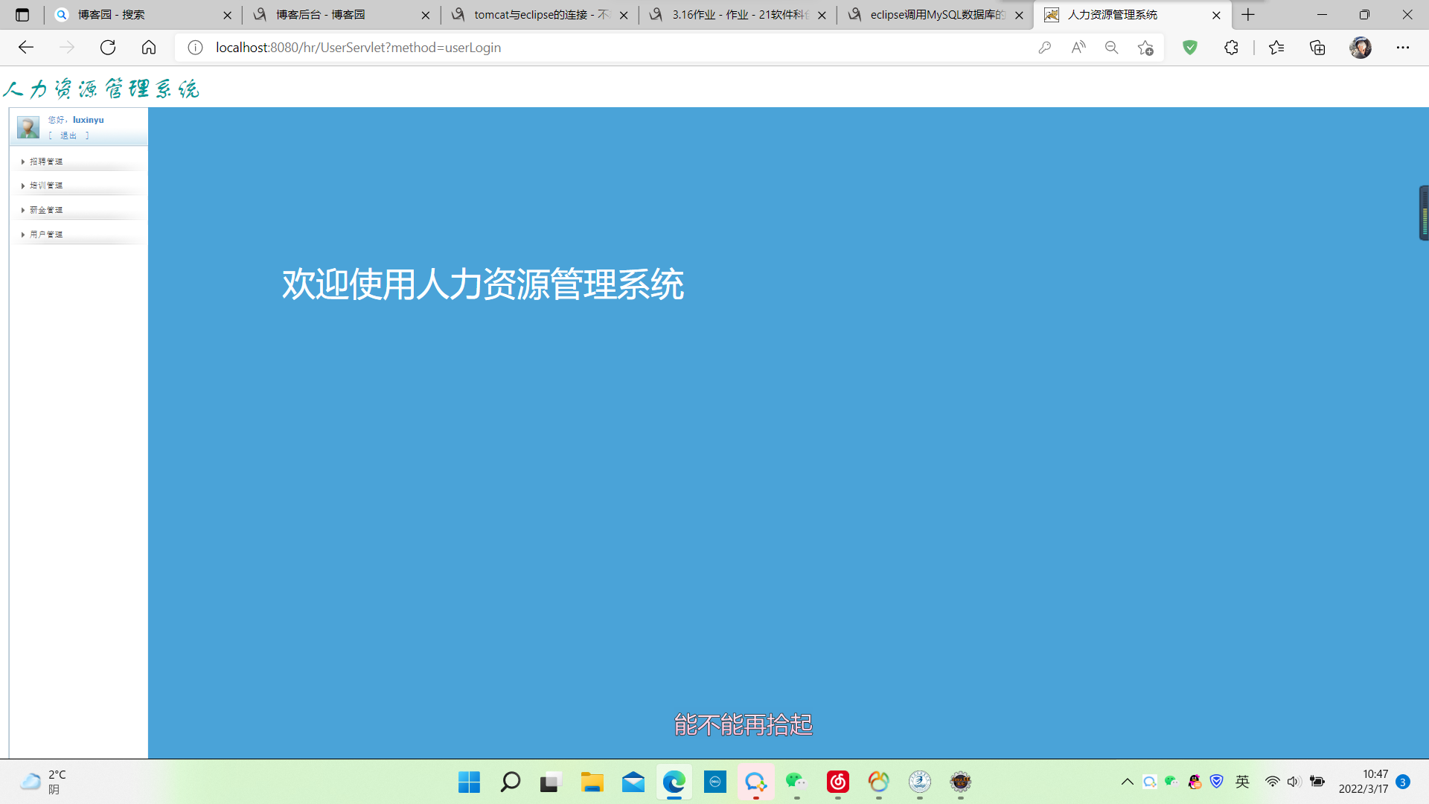Open the password manager key icon
Viewport: 1429px width, 804px height.
[1044, 48]
